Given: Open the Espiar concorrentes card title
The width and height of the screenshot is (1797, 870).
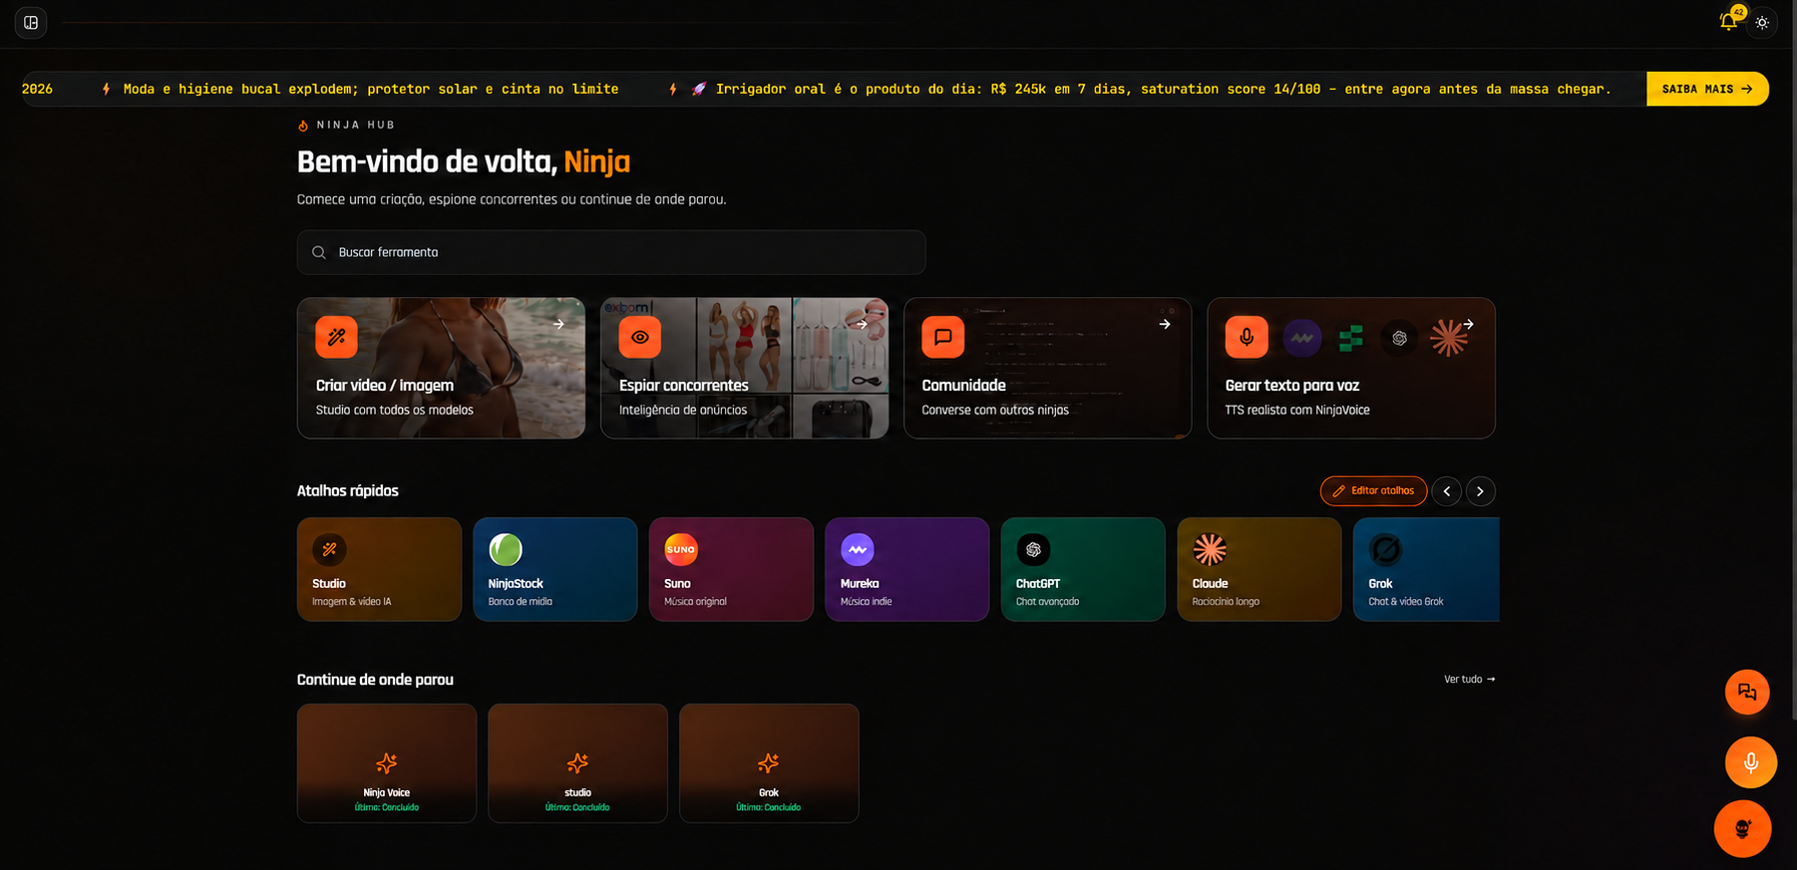Looking at the screenshot, I should [683, 386].
